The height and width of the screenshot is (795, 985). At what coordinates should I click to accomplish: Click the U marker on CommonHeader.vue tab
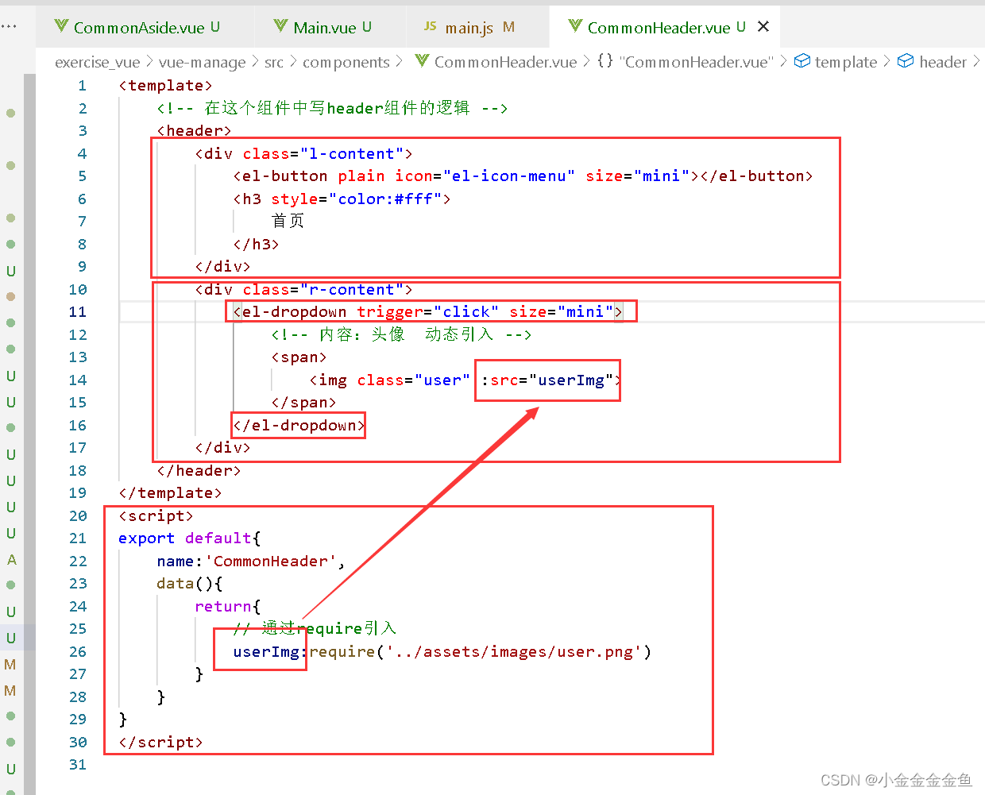point(740,26)
